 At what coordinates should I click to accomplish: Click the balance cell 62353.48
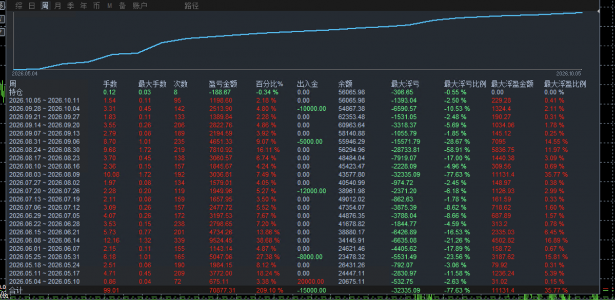pos(352,117)
